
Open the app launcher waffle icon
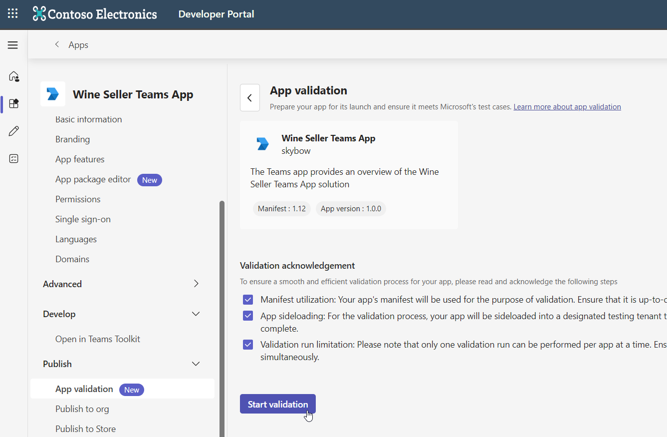12,14
